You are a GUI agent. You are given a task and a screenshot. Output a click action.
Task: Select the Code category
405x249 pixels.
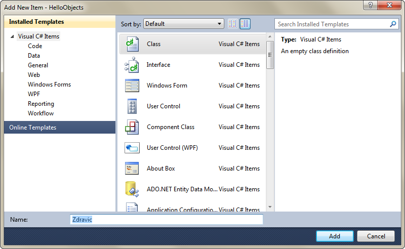(35, 46)
